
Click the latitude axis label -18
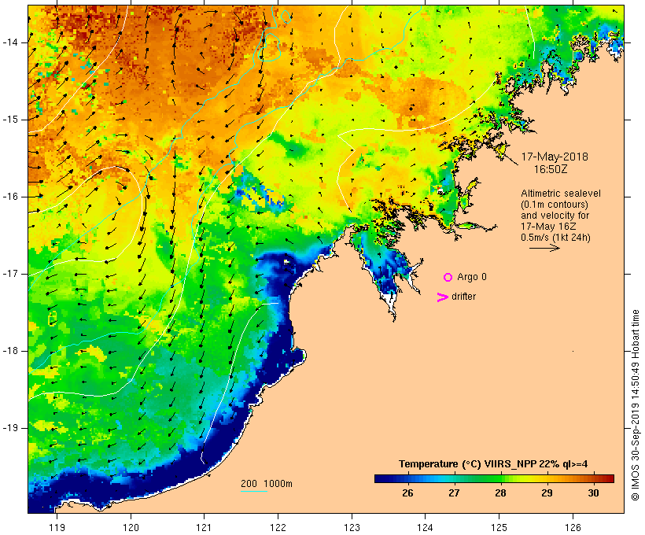10,351
